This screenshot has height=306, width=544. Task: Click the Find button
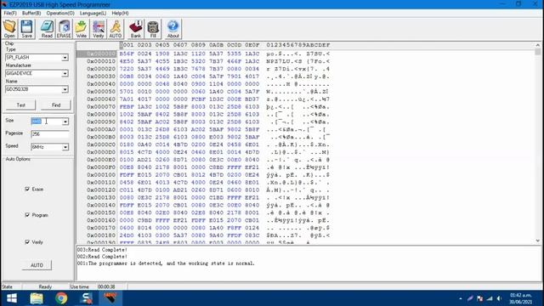coord(56,105)
